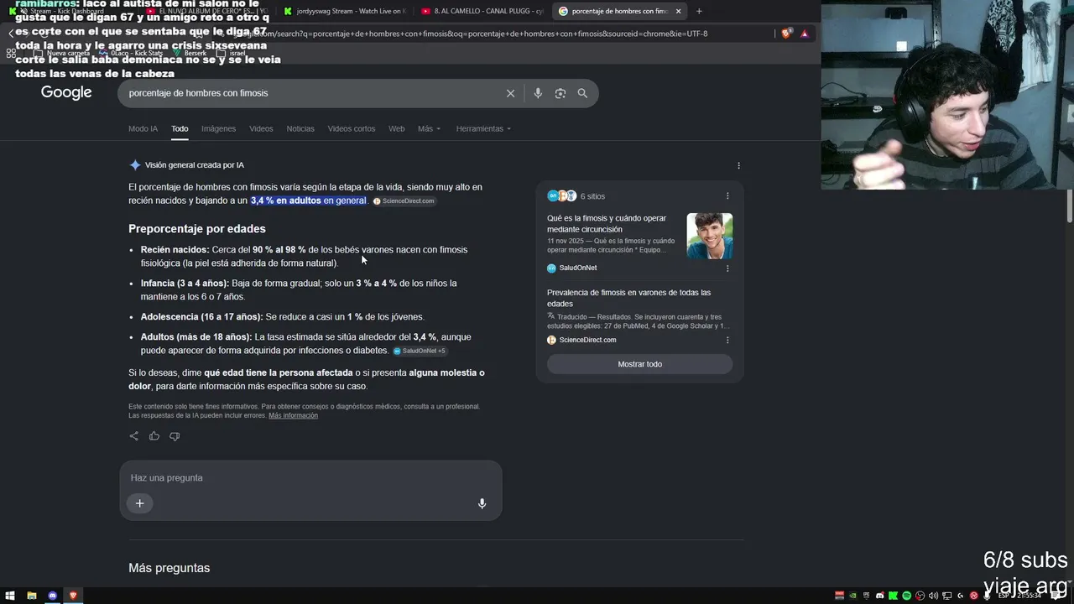Open 'Qué es la fimosis y cuándo operar' link
Viewport: 1074px width, 604px height.
coord(607,223)
